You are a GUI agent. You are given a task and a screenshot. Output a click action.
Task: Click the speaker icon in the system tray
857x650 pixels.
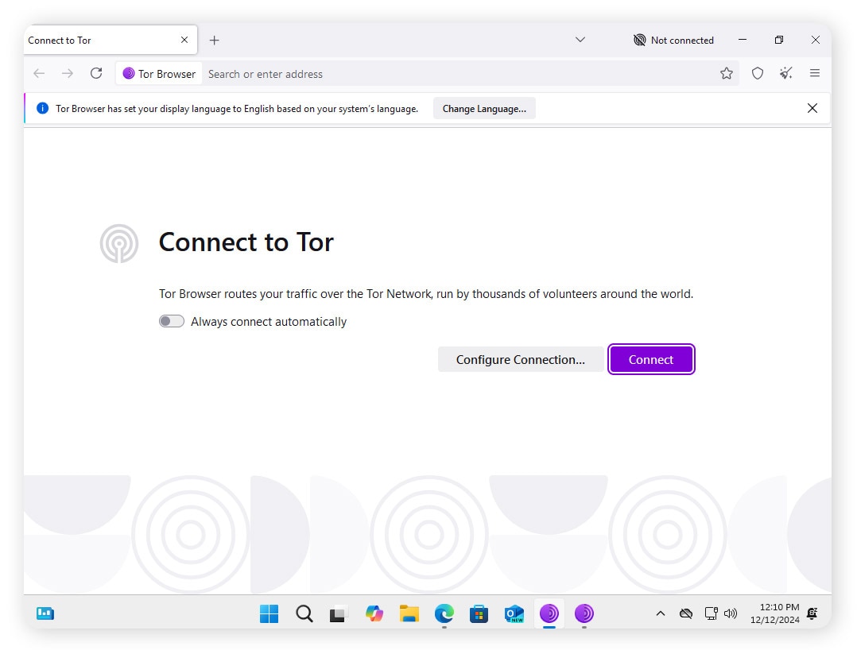[731, 613]
